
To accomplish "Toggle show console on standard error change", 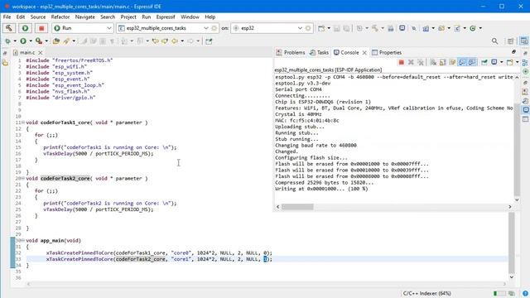I will pyautogui.click(x=472, y=62).
